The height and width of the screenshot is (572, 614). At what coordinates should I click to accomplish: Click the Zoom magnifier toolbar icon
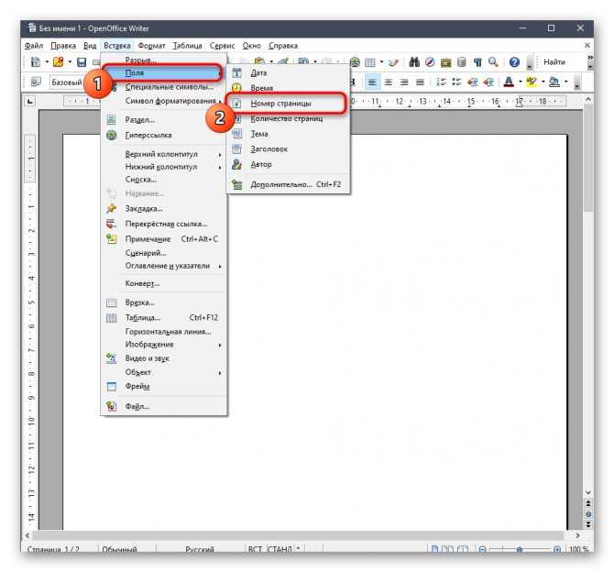coord(493,62)
